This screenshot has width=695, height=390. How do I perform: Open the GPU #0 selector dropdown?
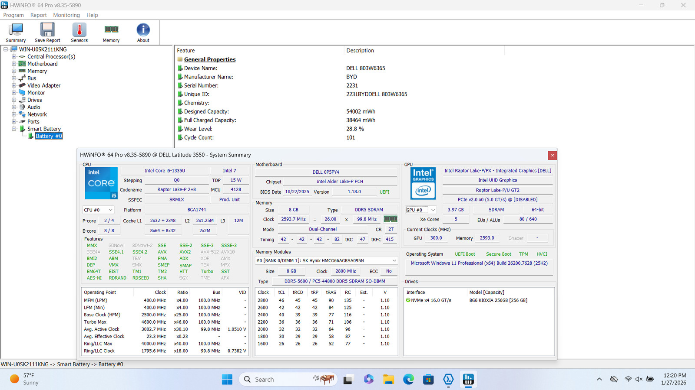coord(421,210)
